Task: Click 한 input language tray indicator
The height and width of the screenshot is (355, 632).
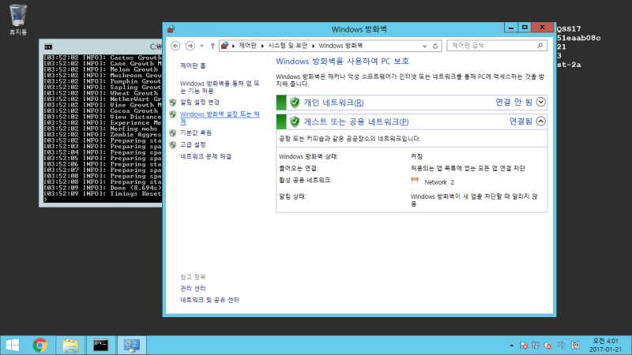Action: click(575, 345)
